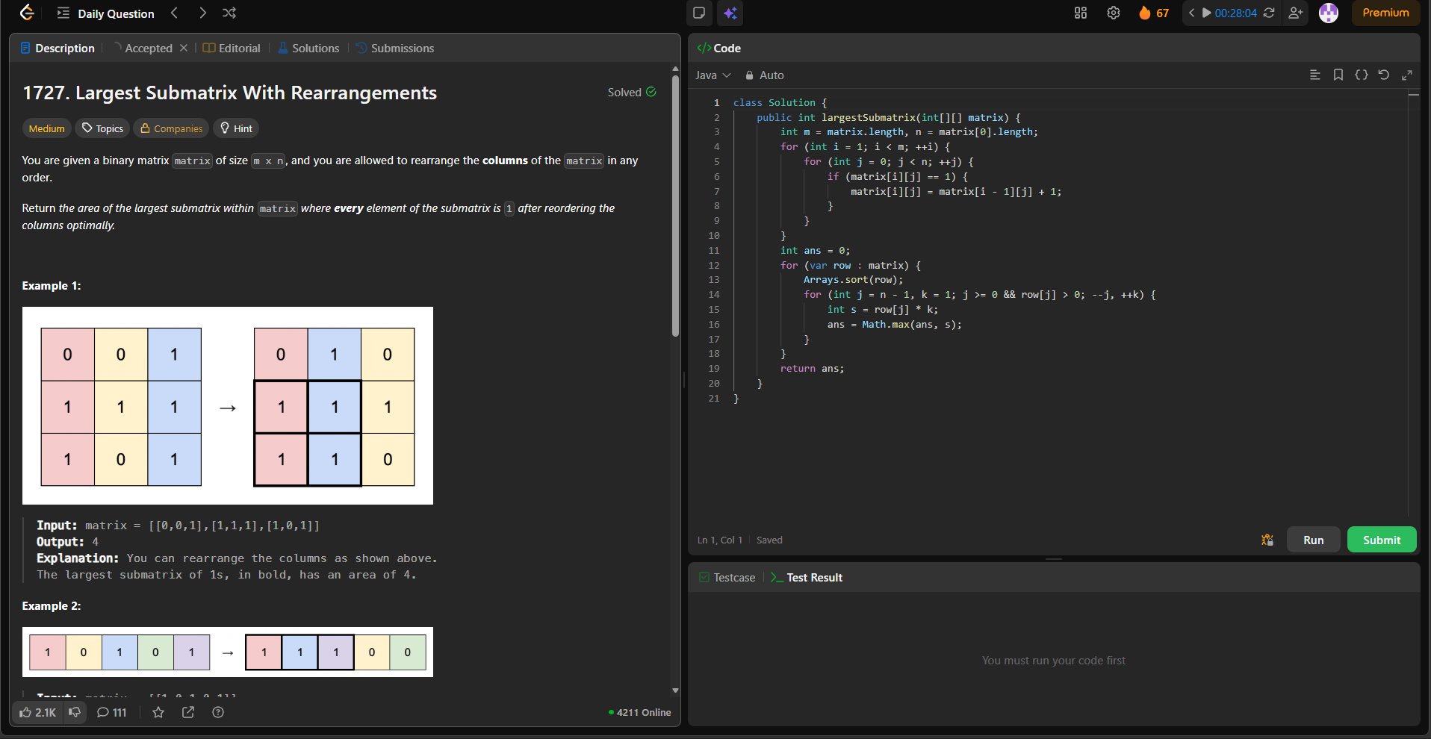Go to next question arrow
The image size is (1431, 739).
point(202,13)
